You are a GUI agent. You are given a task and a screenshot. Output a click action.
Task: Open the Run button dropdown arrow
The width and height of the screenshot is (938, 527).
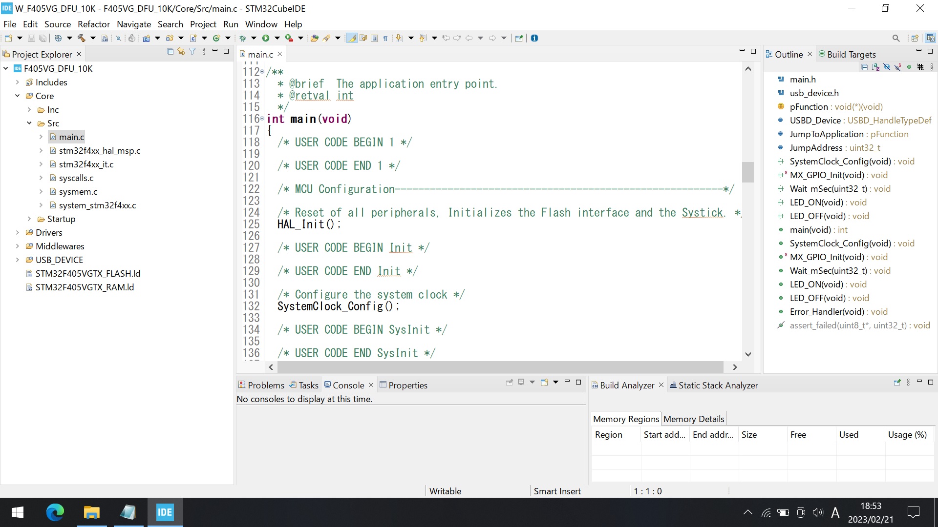277,38
